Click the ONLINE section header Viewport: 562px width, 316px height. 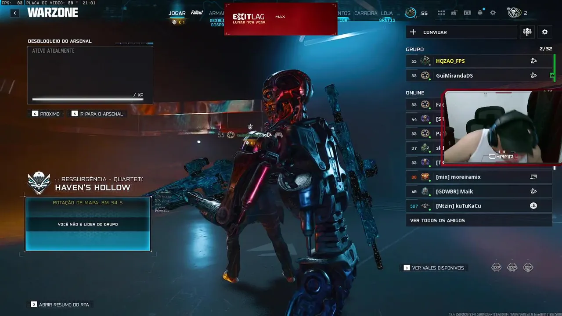point(415,93)
